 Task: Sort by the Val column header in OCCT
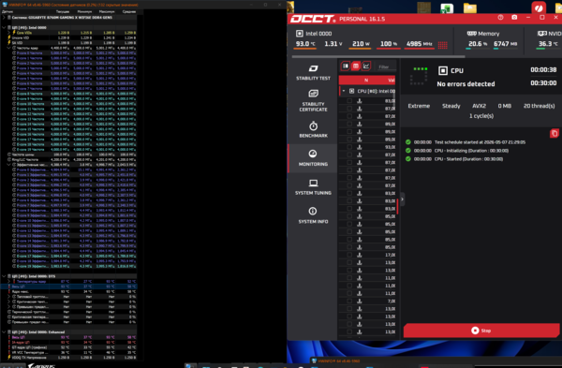pyautogui.click(x=391, y=80)
